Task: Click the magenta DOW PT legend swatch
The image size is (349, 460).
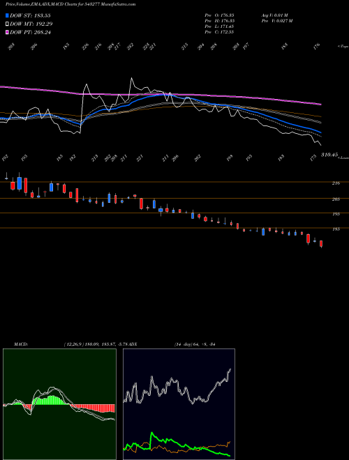Action: tap(7, 32)
